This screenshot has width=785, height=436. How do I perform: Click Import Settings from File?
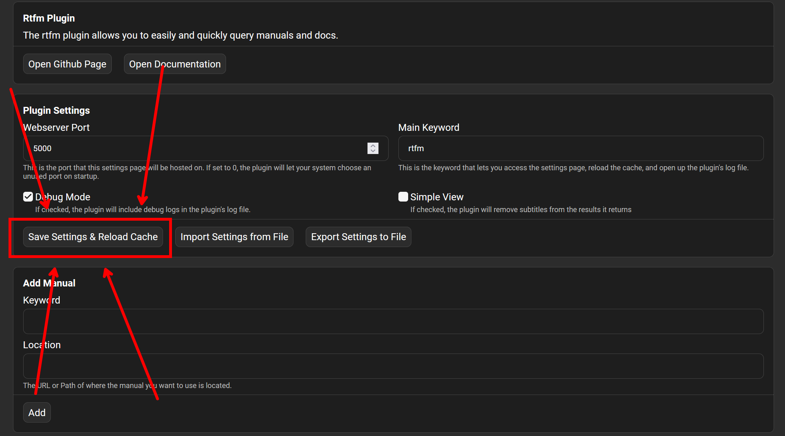point(234,236)
